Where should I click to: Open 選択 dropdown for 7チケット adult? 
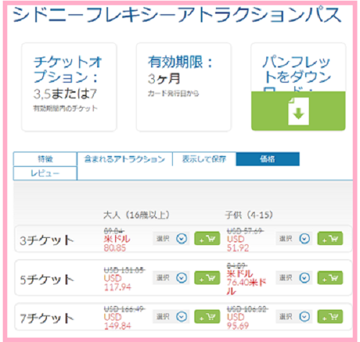tap(171, 317)
